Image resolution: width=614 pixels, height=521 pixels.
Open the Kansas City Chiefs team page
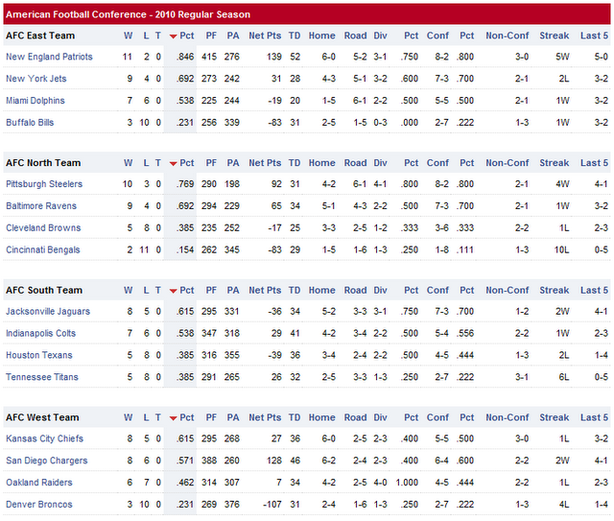coord(42,438)
